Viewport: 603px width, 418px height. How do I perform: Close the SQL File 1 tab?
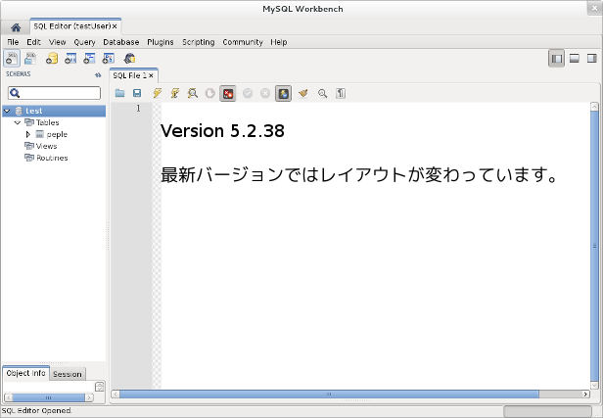[x=151, y=75]
